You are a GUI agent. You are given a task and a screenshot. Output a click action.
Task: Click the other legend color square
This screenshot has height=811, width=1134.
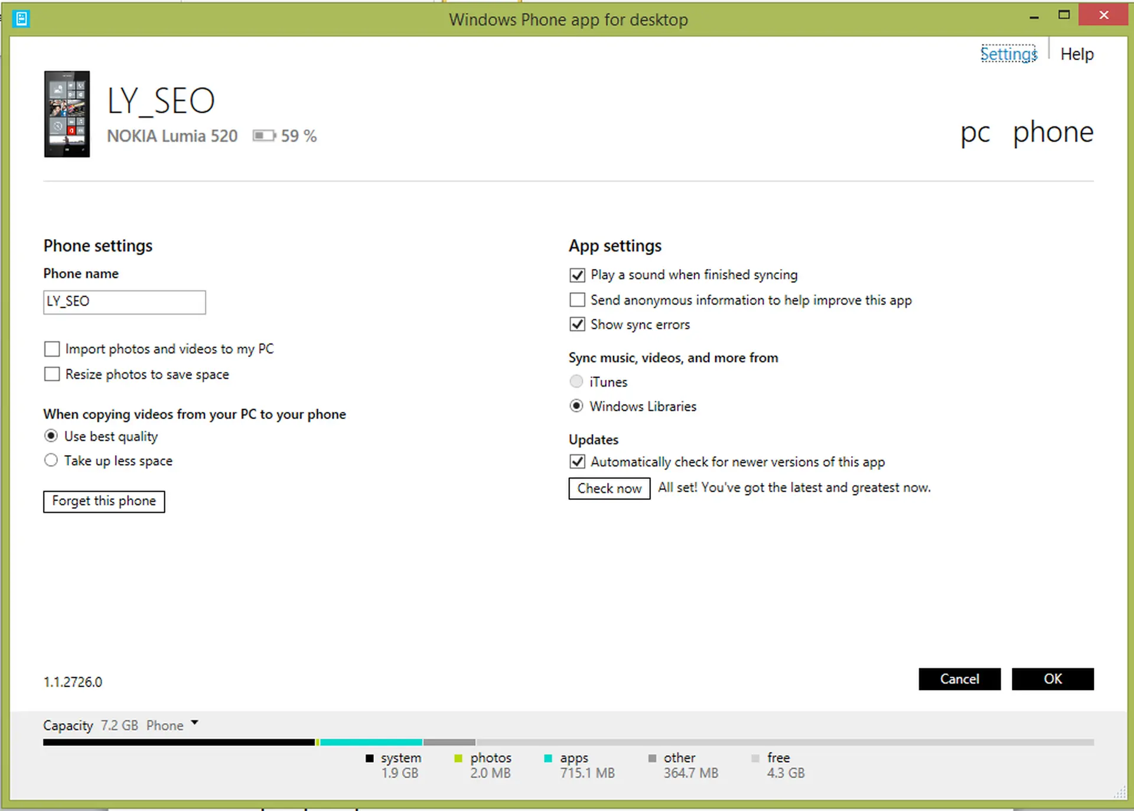652,758
